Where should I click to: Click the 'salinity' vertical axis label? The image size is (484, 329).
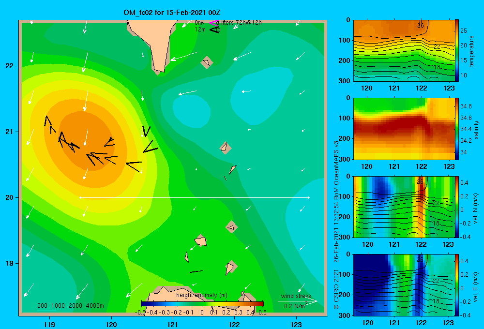tap(476, 129)
